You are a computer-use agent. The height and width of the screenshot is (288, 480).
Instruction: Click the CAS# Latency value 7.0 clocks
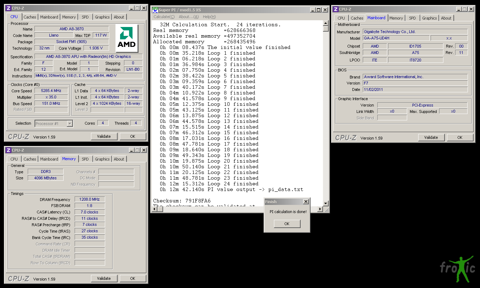[90, 212]
